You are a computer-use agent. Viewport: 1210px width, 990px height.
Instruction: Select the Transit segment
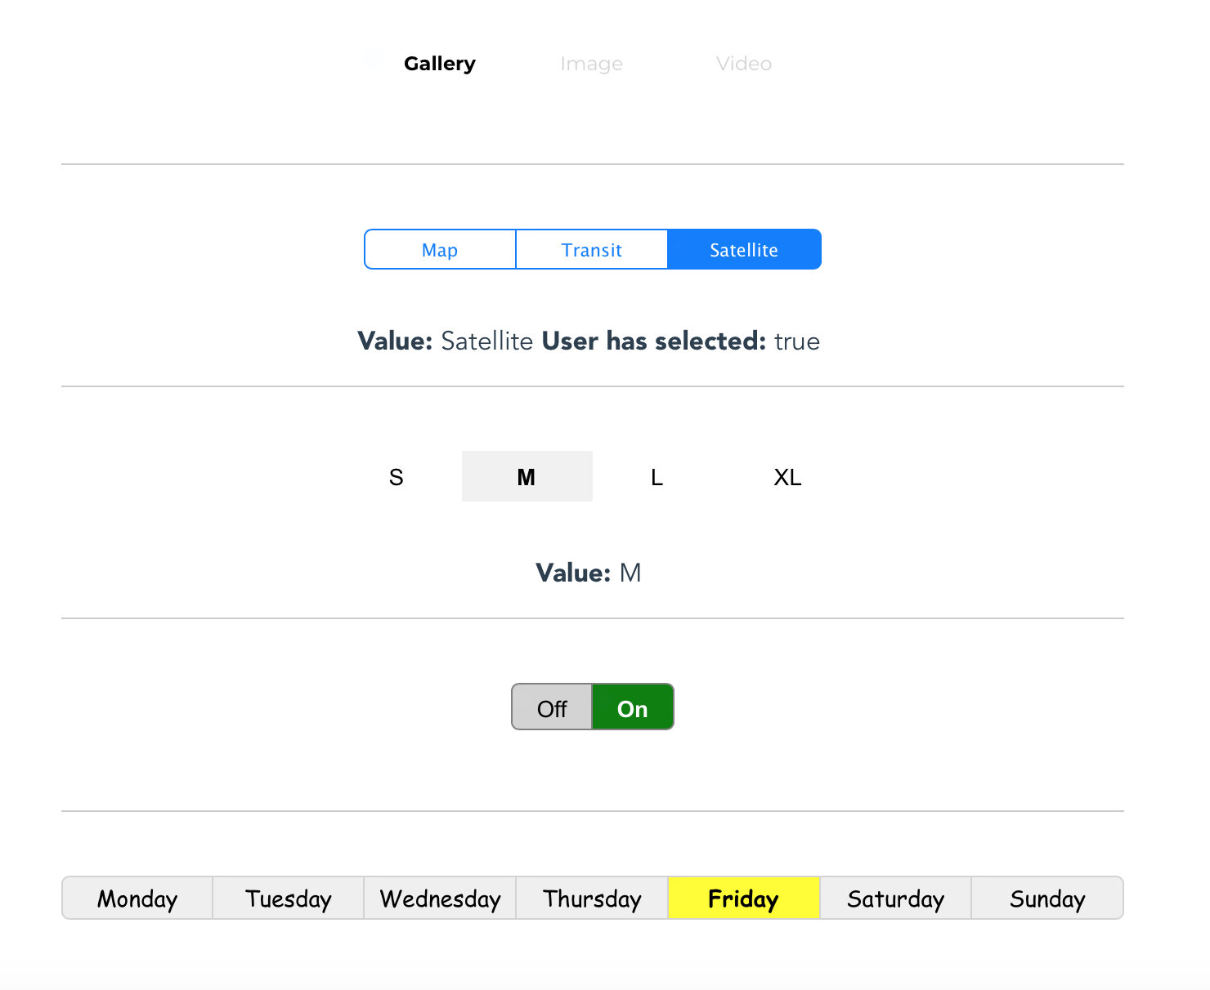coord(592,250)
